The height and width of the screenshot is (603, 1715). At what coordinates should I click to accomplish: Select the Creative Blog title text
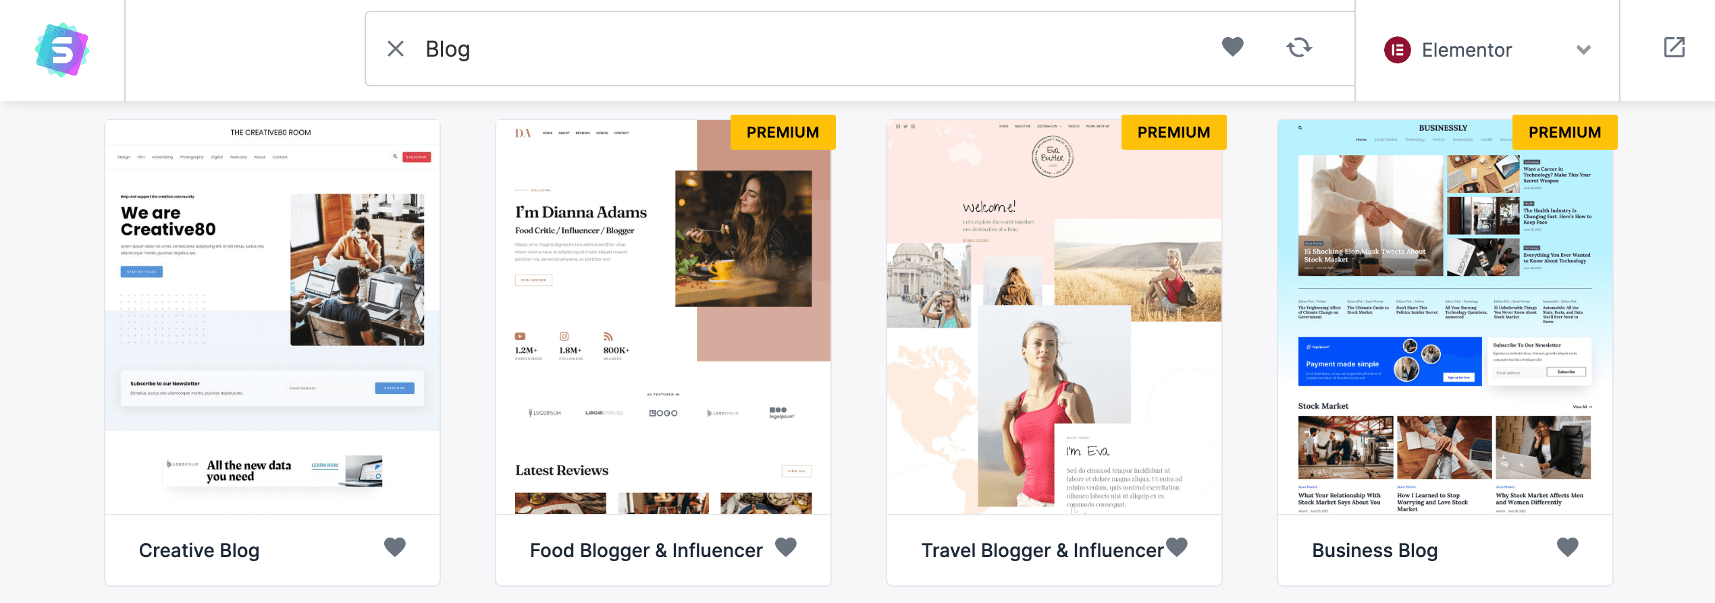[x=199, y=550]
